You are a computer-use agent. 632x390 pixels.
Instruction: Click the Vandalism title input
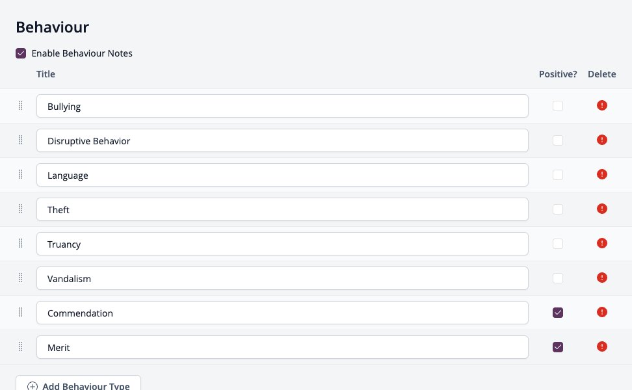pos(282,278)
